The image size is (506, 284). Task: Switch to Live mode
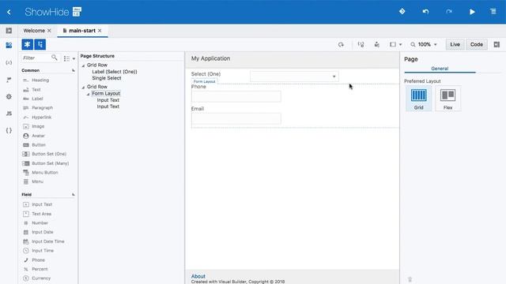pos(455,44)
